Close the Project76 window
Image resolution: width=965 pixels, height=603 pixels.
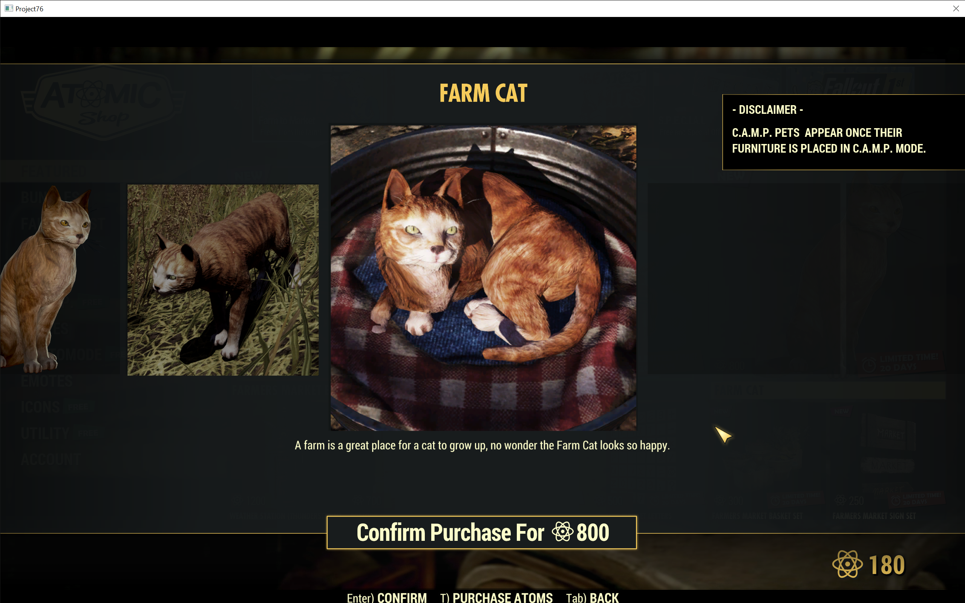[956, 8]
